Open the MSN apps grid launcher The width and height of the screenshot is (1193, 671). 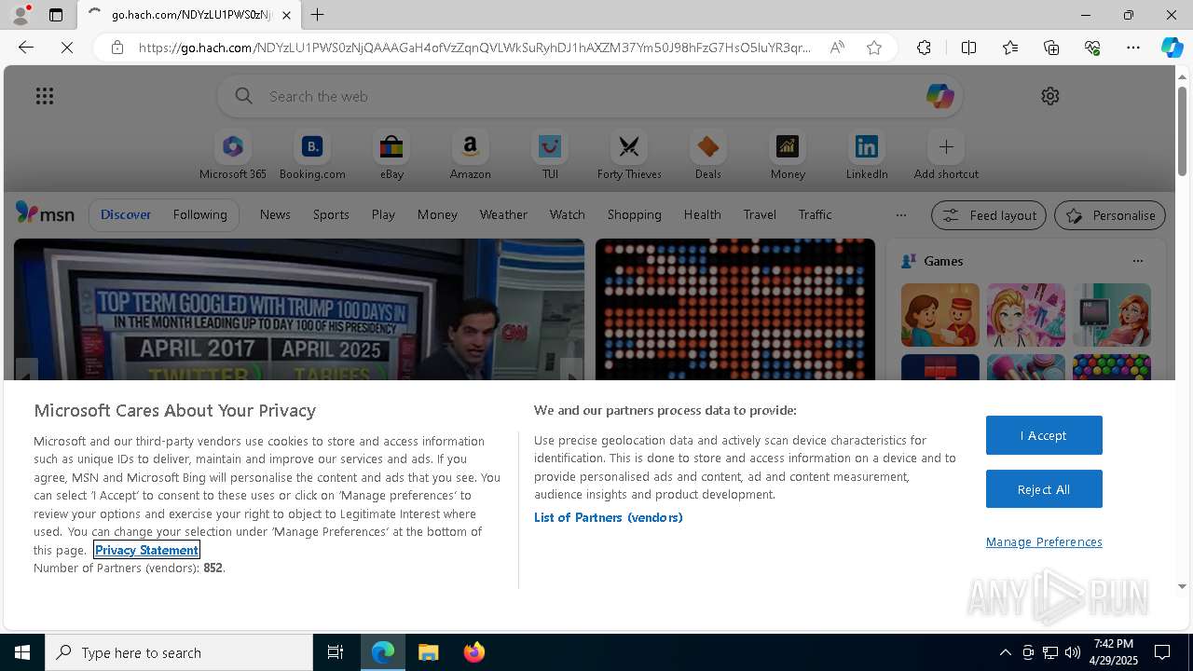(x=45, y=96)
